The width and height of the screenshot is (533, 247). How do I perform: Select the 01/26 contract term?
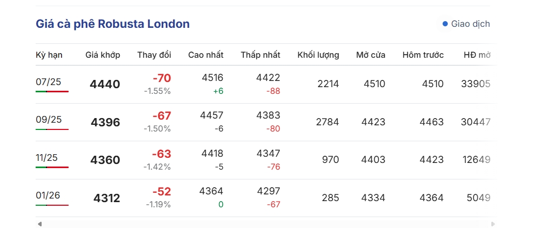[x=48, y=195]
